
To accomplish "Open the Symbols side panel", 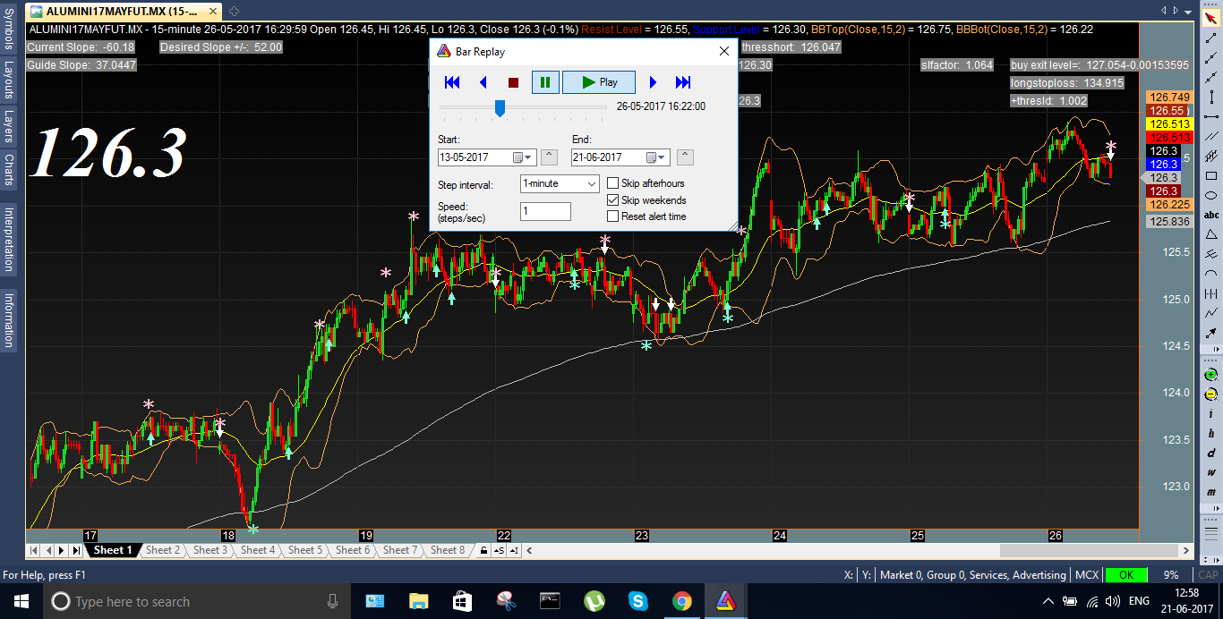I will (x=8, y=29).
